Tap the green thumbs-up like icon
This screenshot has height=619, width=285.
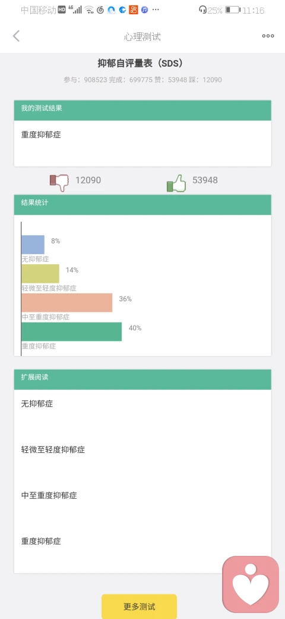tap(176, 183)
